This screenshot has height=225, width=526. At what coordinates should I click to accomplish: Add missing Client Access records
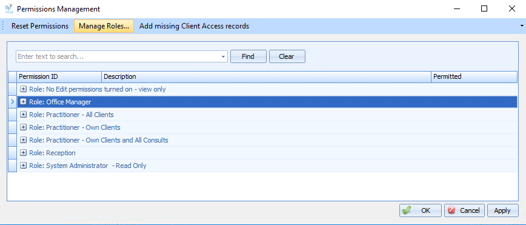(x=195, y=26)
